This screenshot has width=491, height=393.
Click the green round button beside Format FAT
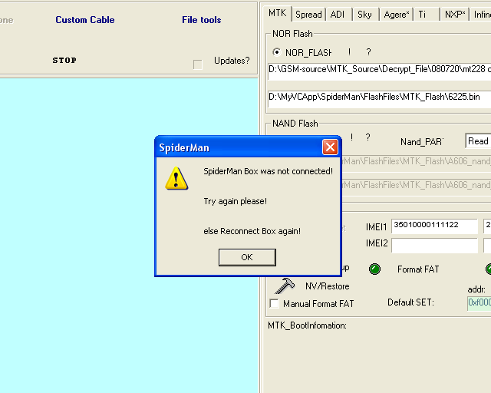374,269
